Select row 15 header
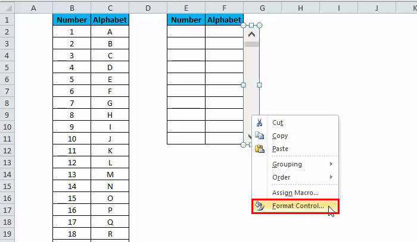 (x=7, y=186)
